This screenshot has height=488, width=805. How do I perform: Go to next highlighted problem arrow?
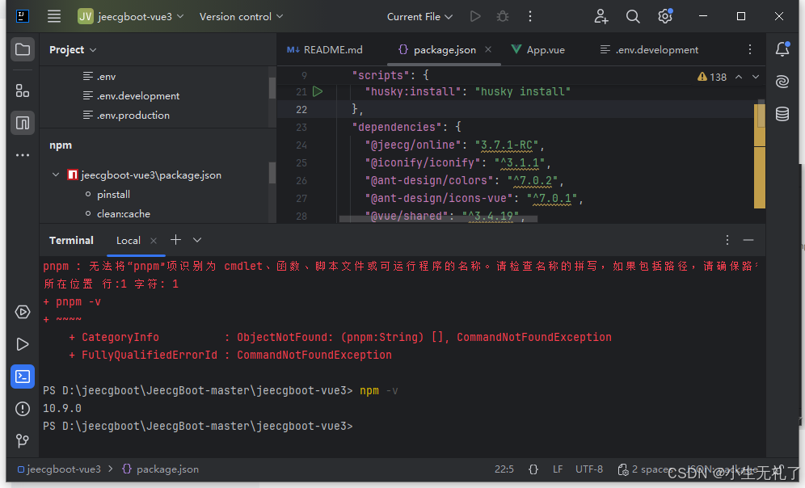tap(756, 77)
